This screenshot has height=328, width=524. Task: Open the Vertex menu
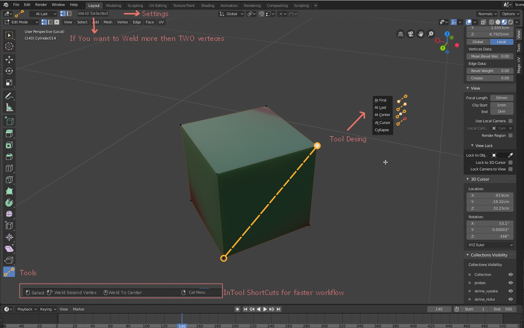click(x=122, y=22)
